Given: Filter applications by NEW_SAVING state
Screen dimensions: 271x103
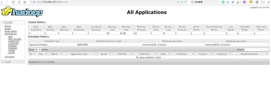Looking at the screenshot, I should [14, 39].
